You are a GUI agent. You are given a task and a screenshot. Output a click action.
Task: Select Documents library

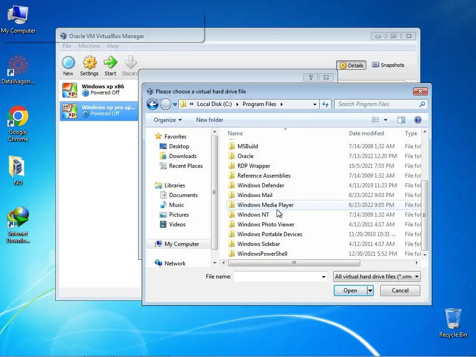click(183, 195)
